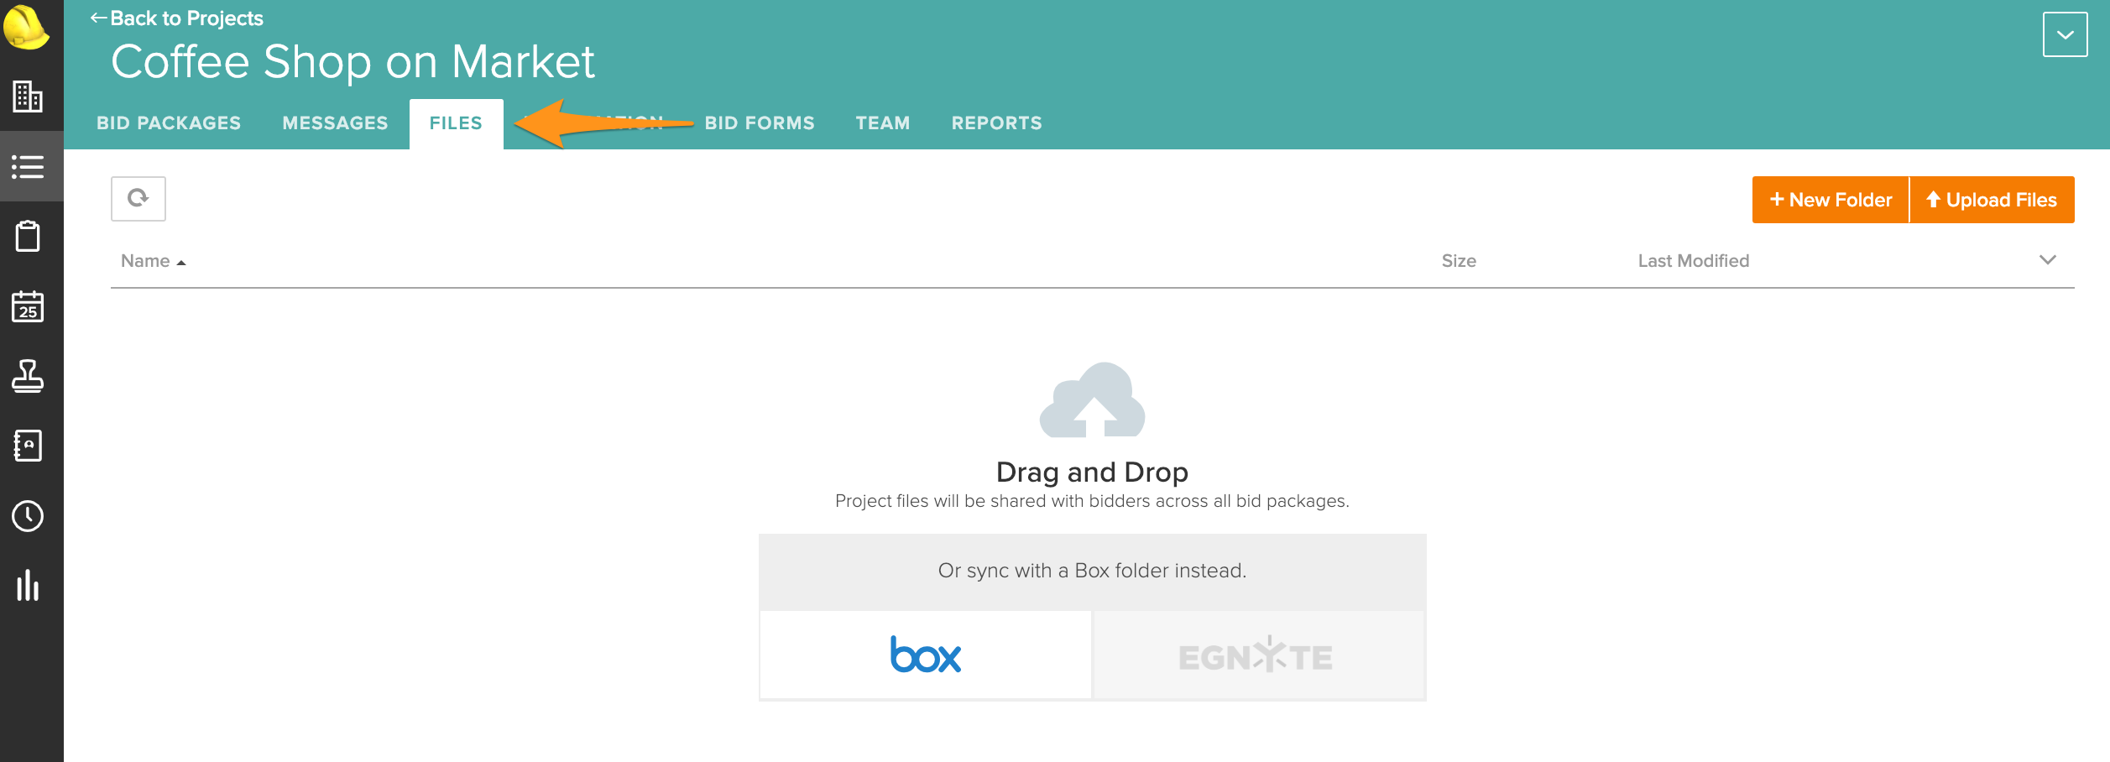Viewport: 2110px width, 762px height.
Task: Open the buildings icon in sidebar
Action: (28, 97)
